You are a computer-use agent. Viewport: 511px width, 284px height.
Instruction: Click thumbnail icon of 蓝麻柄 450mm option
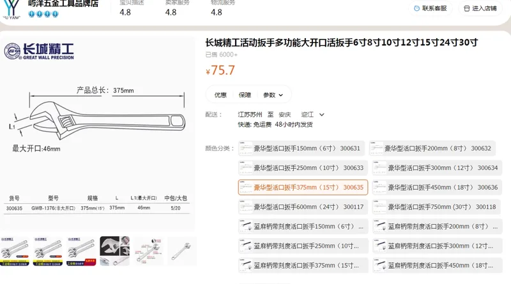pos(380,266)
